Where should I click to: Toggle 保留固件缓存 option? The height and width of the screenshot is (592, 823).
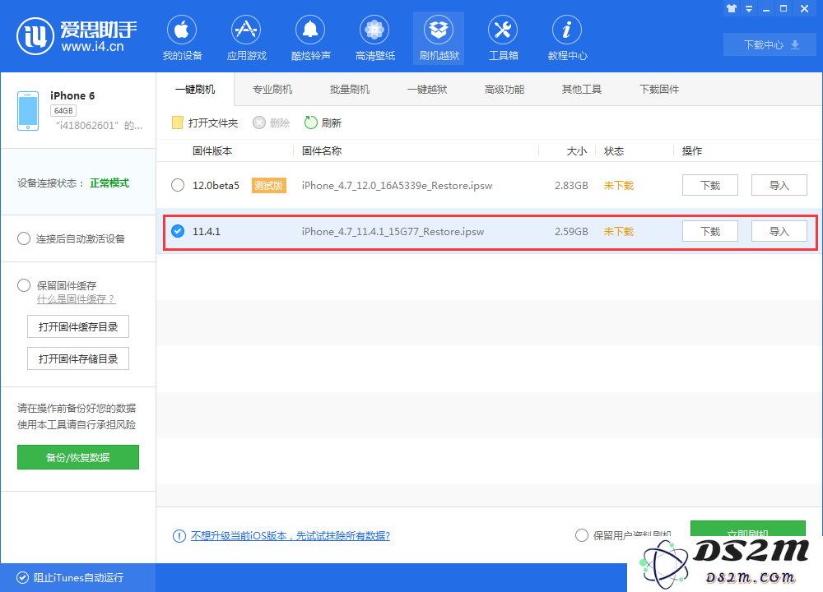pos(24,285)
